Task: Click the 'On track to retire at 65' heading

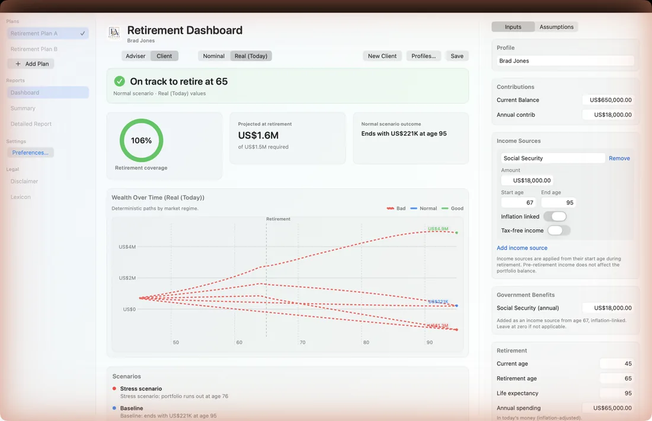Action: click(179, 82)
